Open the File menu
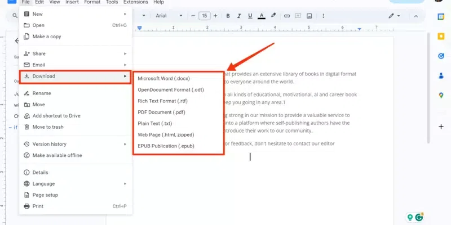Screen dimensions: 451x225 25,2
